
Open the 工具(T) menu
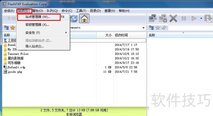(x=81, y=11)
